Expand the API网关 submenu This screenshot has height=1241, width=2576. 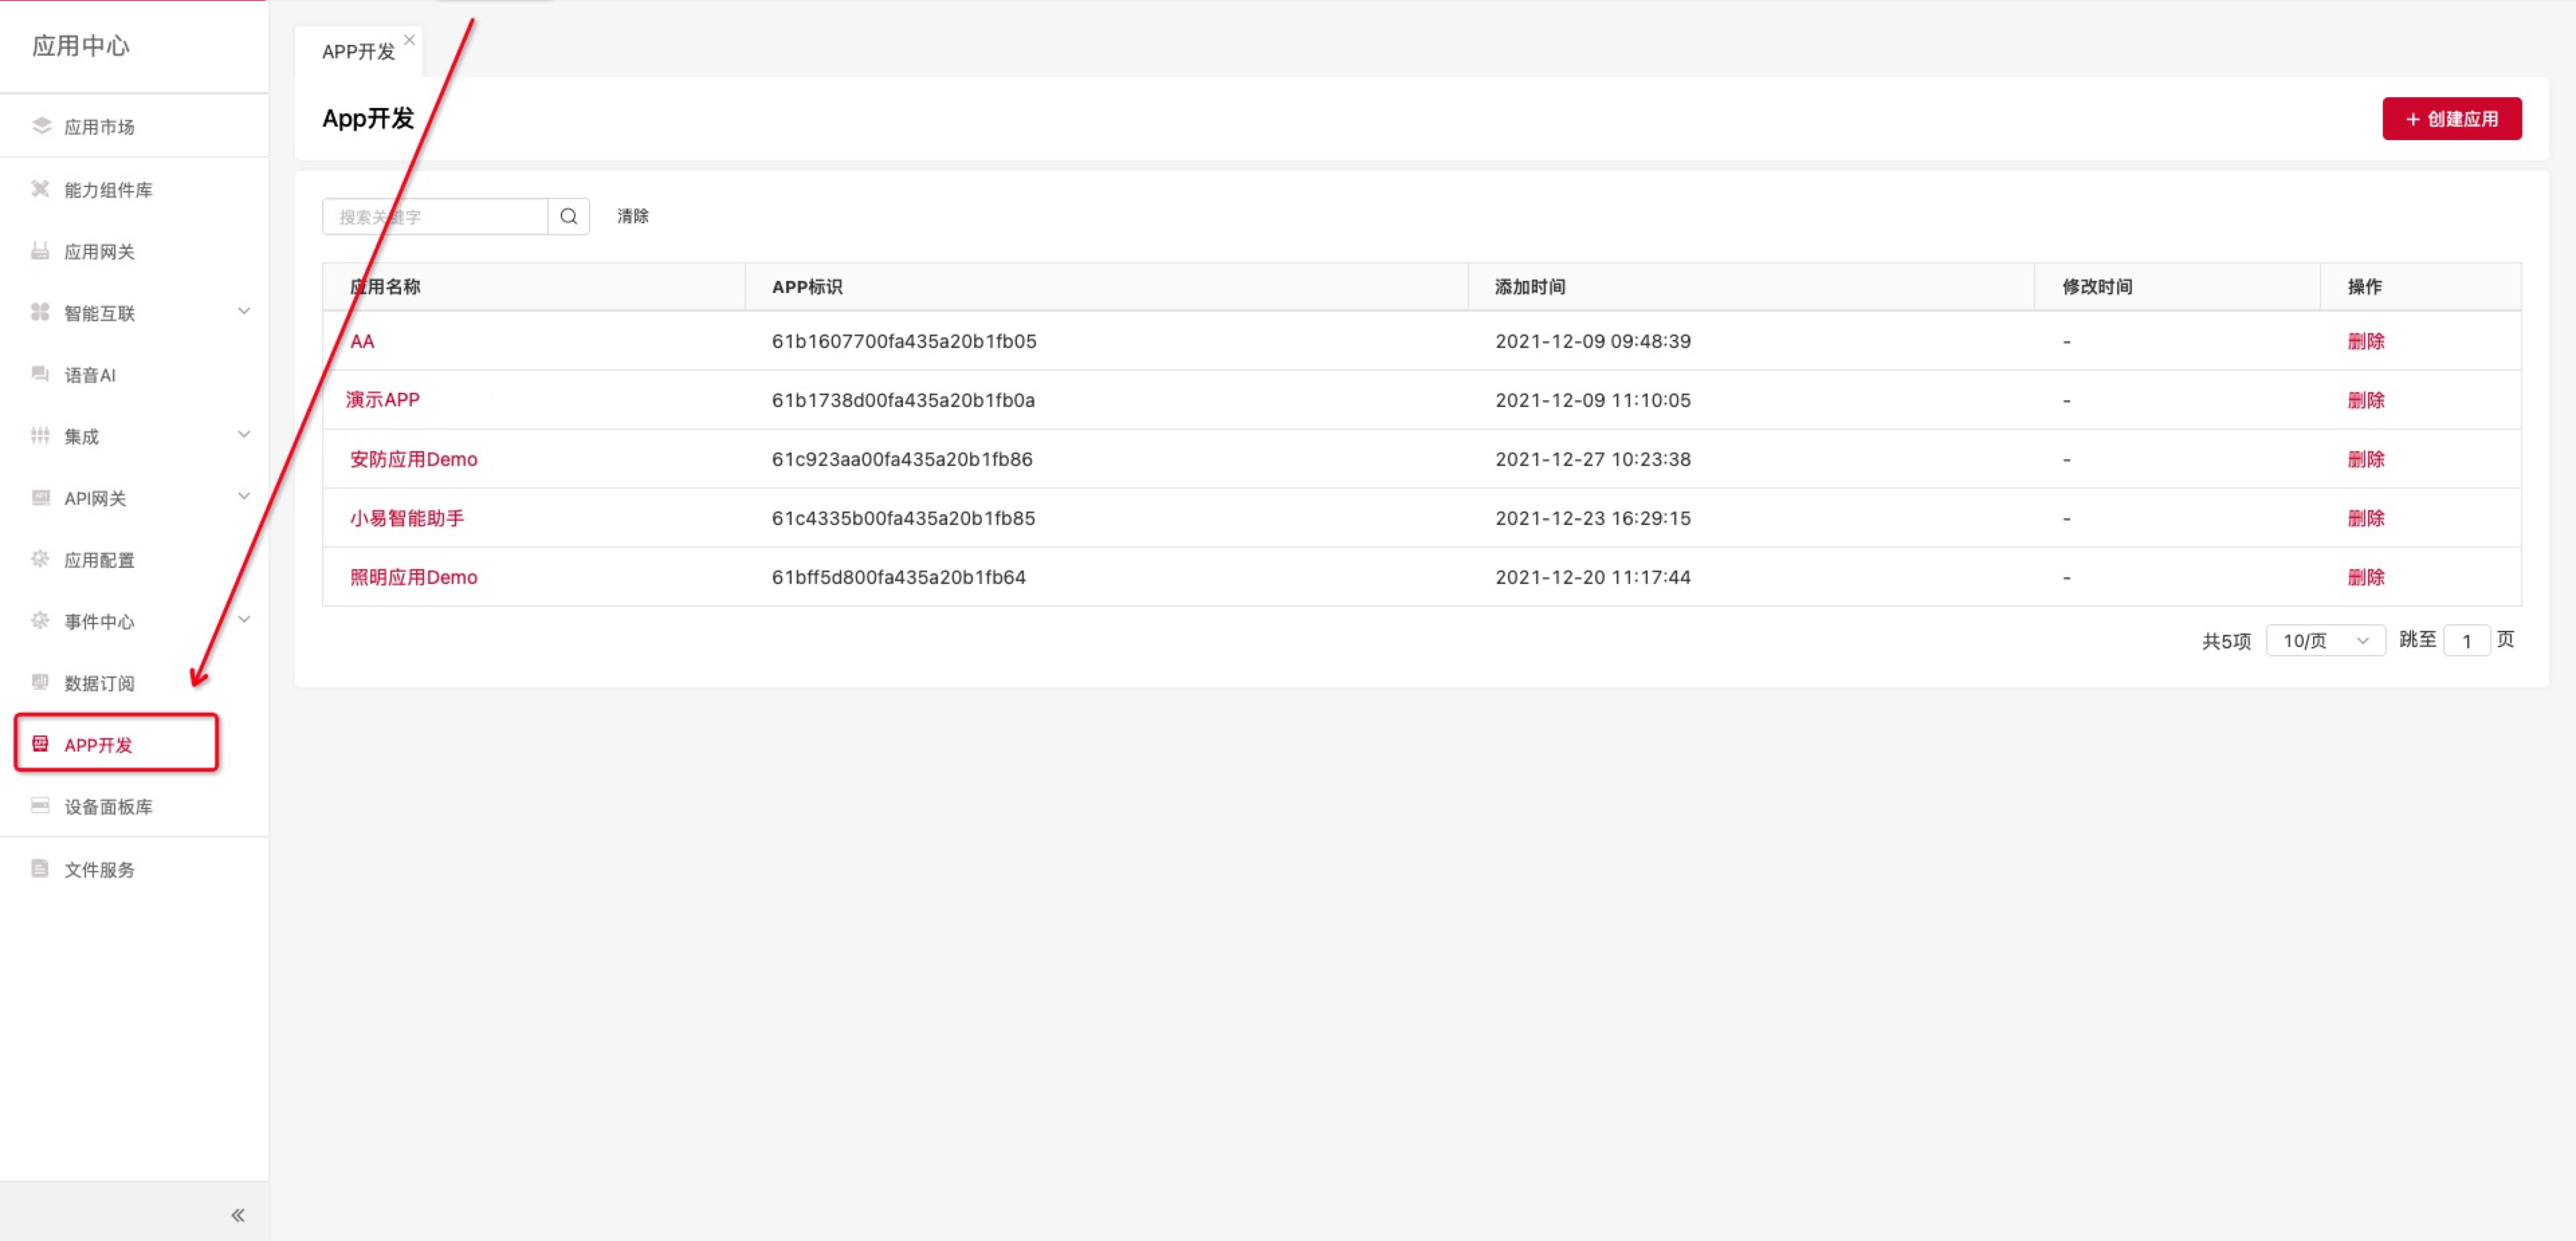(243, 495)
